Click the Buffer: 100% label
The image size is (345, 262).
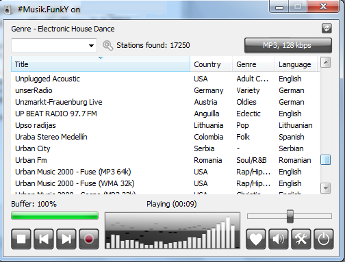pos(34,204)
